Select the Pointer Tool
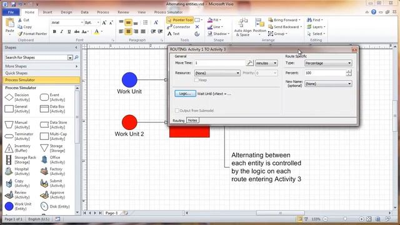 click(180, 20)
